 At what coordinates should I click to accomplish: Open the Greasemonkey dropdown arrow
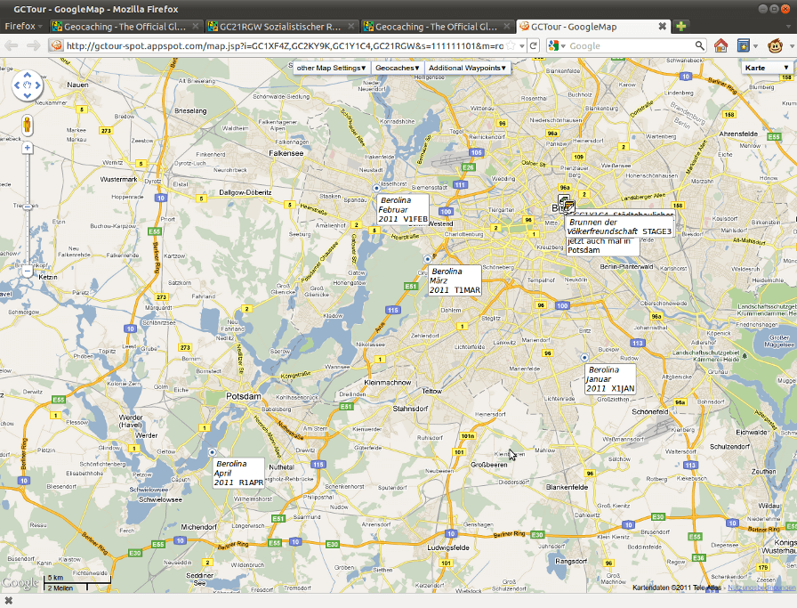tap(792, 46)
